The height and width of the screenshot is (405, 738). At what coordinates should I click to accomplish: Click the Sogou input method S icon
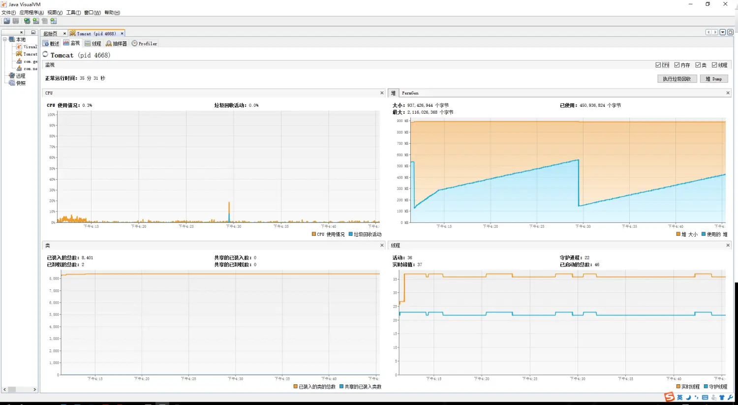tap(670, 397)
